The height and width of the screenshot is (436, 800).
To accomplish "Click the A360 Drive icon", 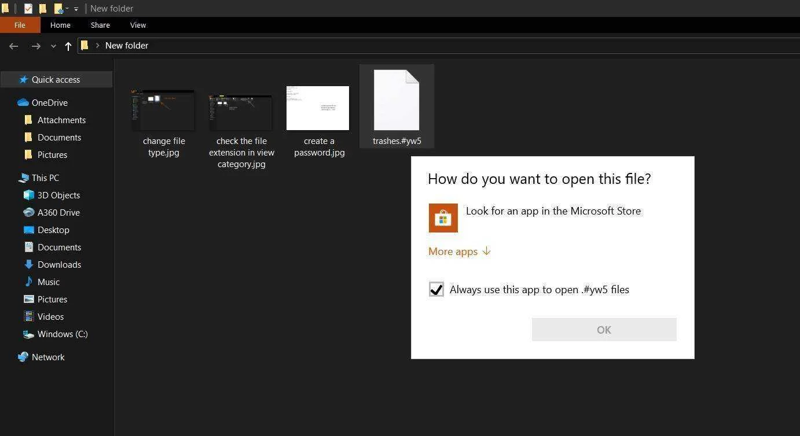I will 28,212.
